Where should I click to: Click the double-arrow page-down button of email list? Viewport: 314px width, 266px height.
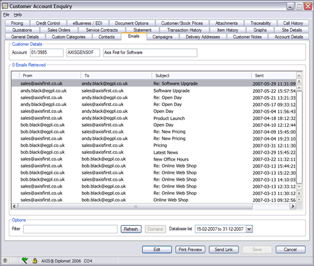(x=299, y=193)
